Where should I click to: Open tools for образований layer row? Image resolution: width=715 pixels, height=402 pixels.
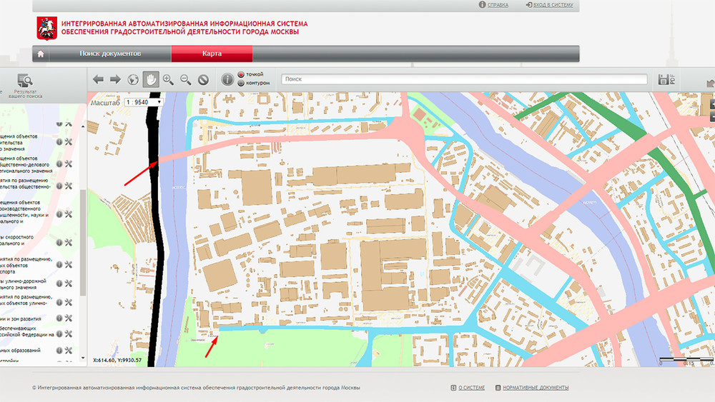(69, 351)
